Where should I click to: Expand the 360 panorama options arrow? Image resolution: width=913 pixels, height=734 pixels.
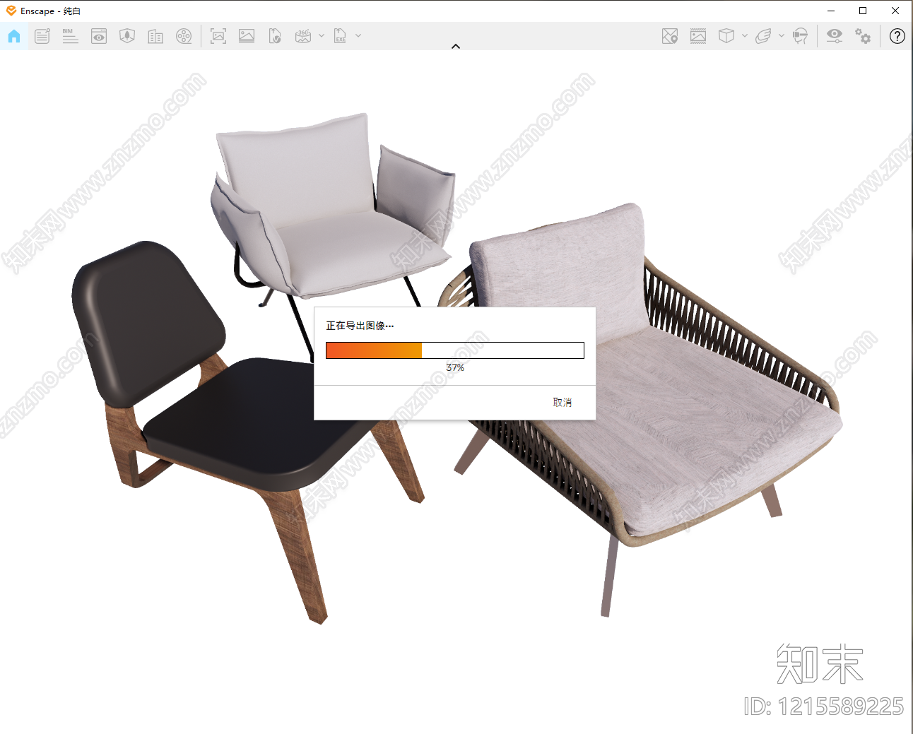click(322, 35)
